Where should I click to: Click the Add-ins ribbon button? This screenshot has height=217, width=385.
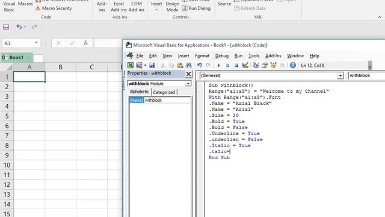(x=102, y=7)
